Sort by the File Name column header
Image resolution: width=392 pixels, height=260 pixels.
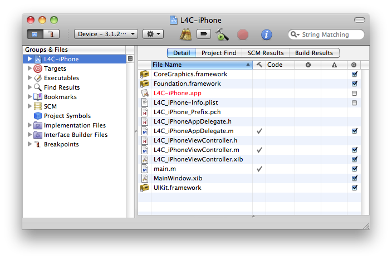tap(202, 65)
